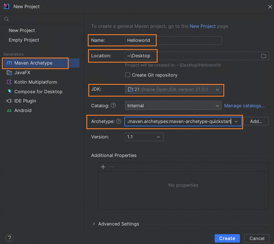
Task: Click the Name input field
Action: [173, 40]
